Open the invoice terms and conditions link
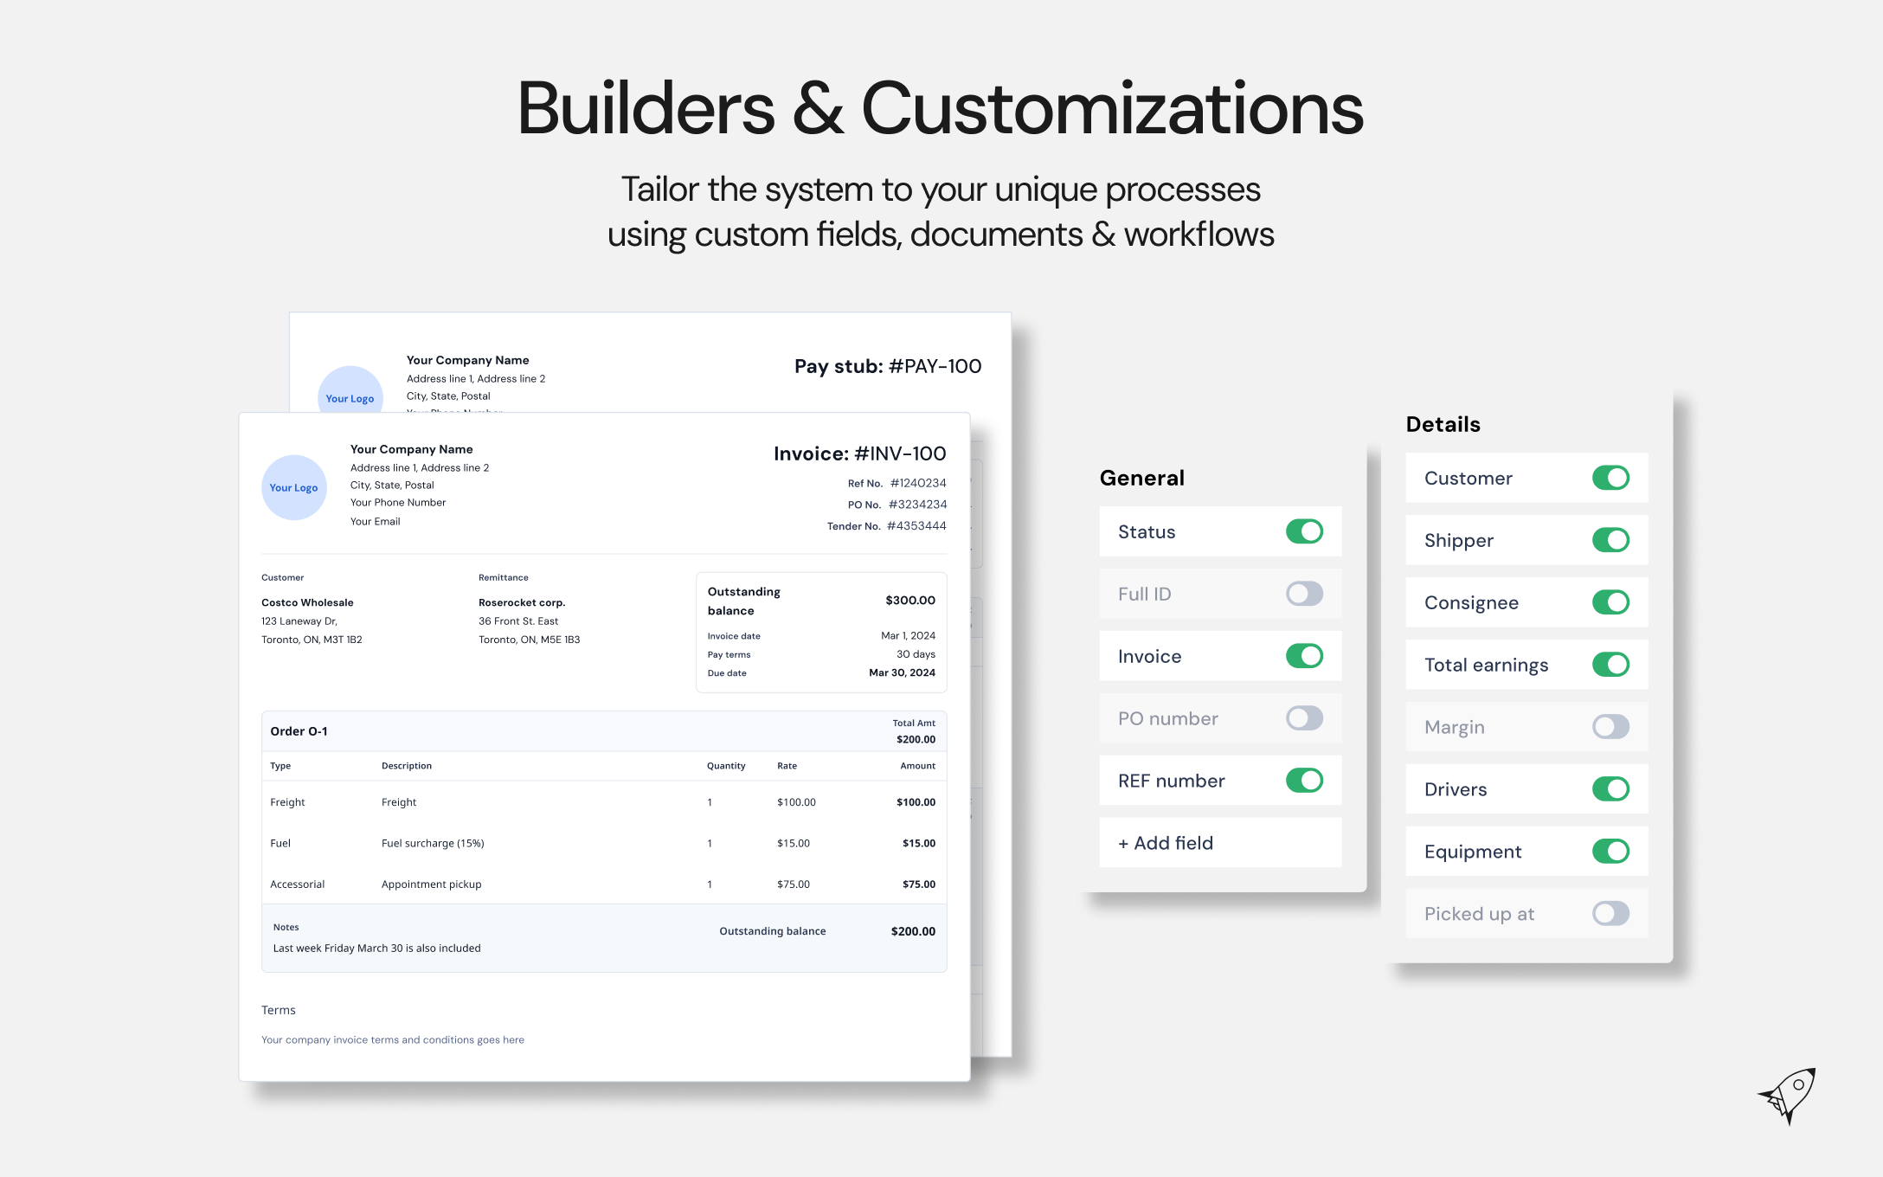This screenshot has height=1177, width=1883. [393, 1039]
